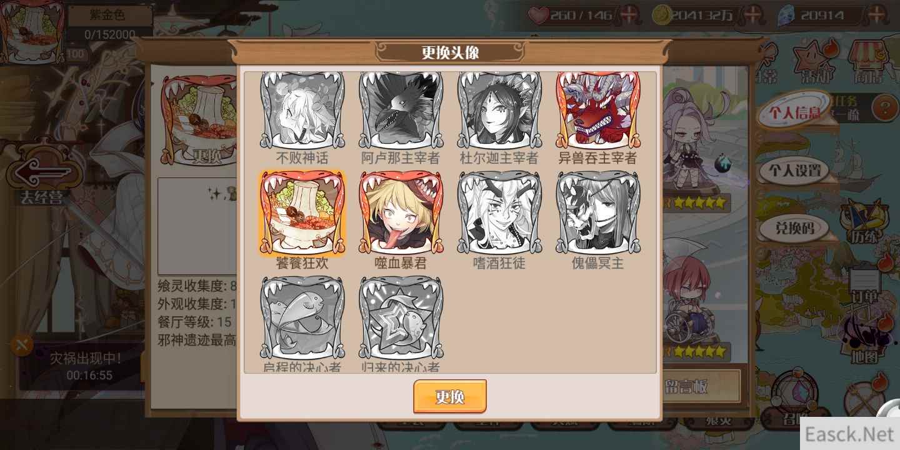Image resolution: width=900 pixels, height=450 pixels.
Task: Open the 个人设置 tab
Action: click(794, 170)
